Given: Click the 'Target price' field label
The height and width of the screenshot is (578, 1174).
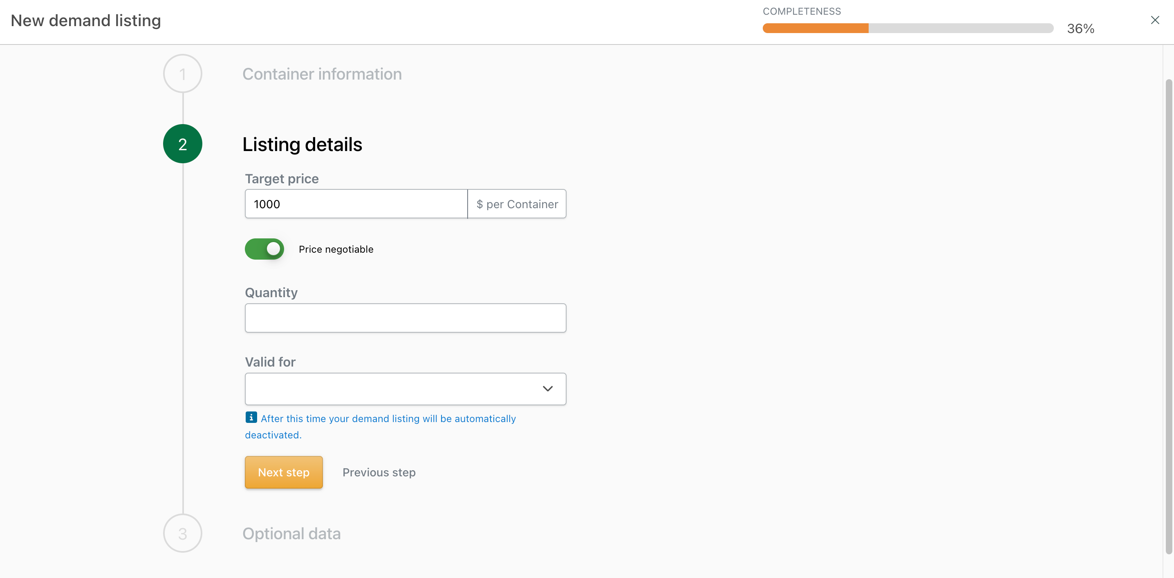Looking at the screenshot, I should point(282,179).
